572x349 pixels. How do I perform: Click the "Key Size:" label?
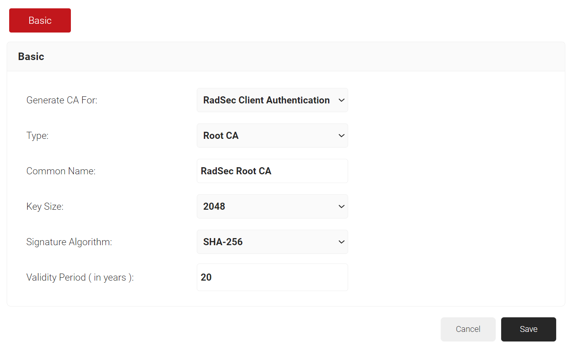pos(45,206)
